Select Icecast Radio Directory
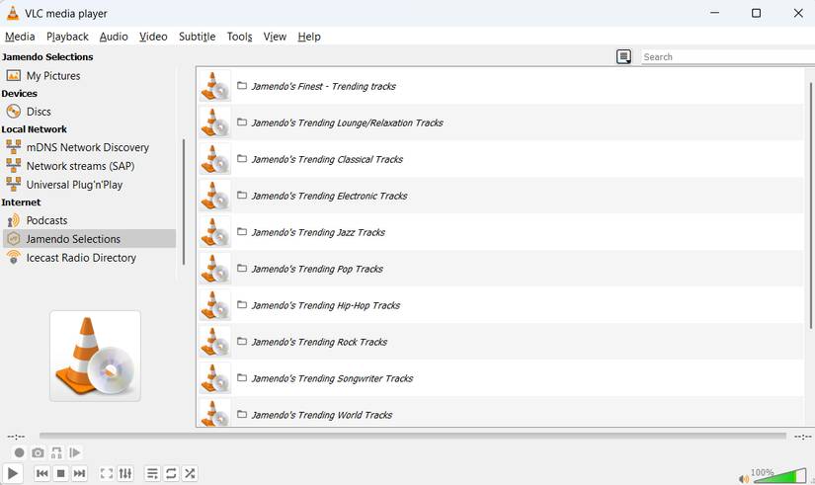Viewport: 815px width, 485px height. point(89,258)
